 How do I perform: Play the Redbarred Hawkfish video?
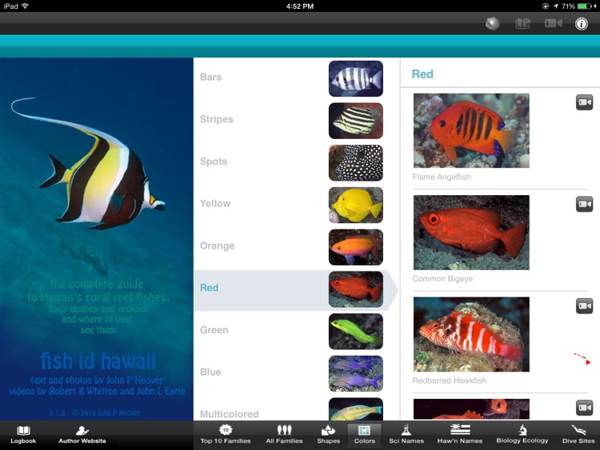coord(584,306)
